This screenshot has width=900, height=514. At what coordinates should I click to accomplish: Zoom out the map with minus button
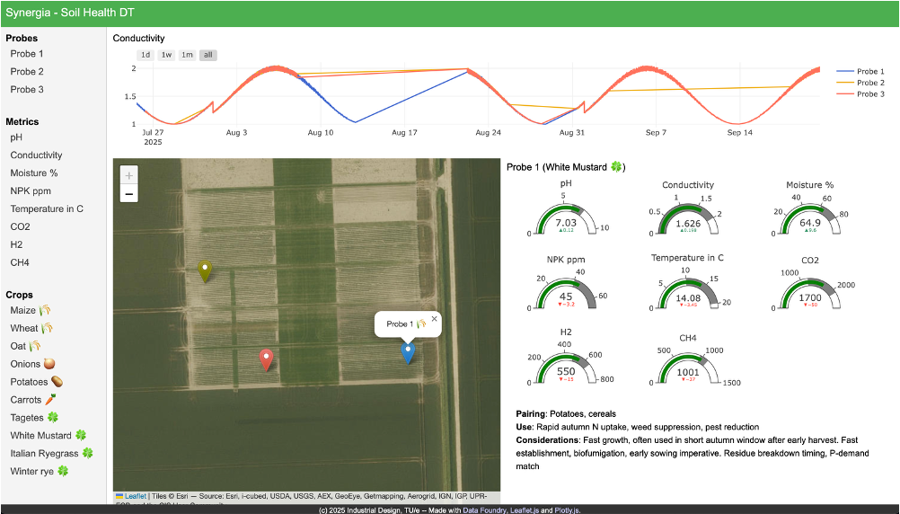tap(128, 193)
